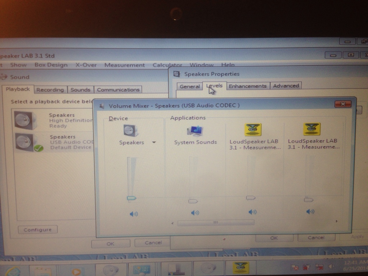Mute the Speakers device in Volume Mixer
This screenshot has width=368, height=276.
[x=134, y=214]
